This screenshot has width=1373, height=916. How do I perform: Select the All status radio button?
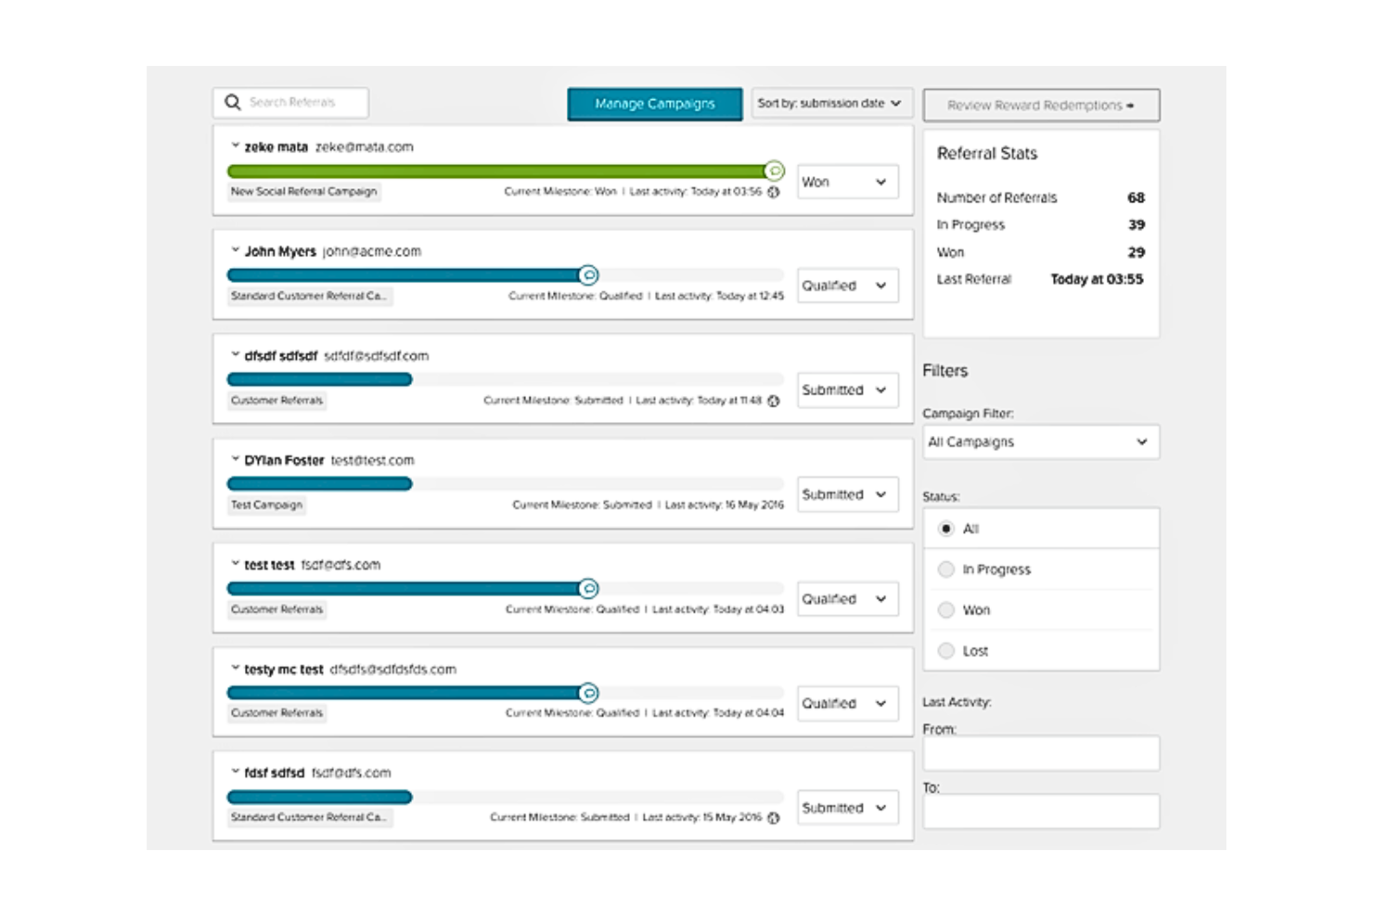946,528
